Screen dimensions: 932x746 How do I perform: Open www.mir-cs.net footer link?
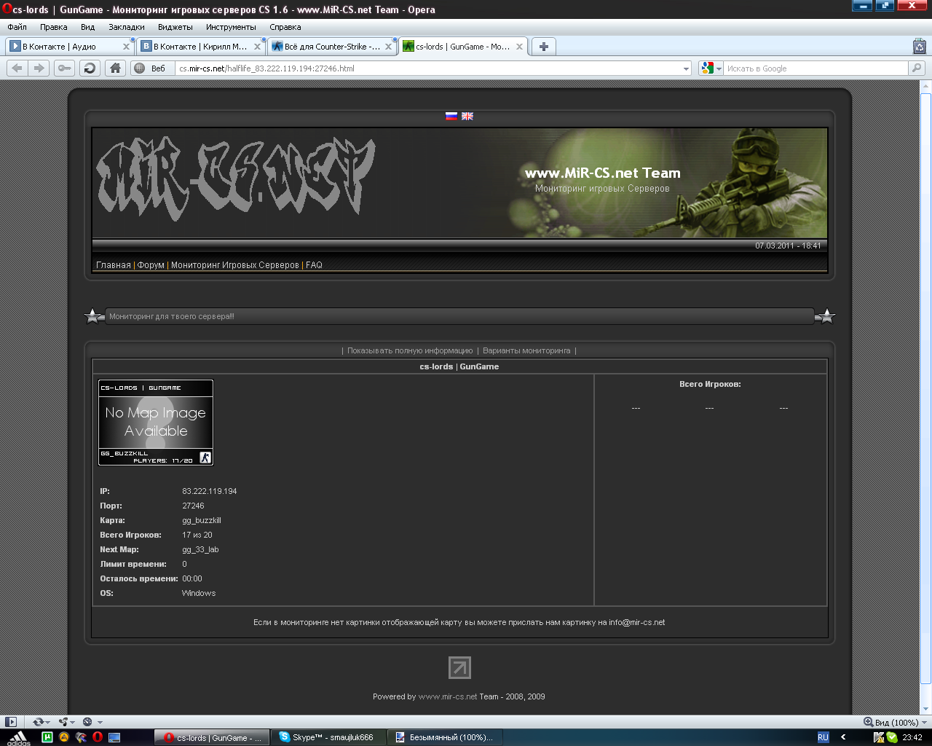click(x=448, y=696)
